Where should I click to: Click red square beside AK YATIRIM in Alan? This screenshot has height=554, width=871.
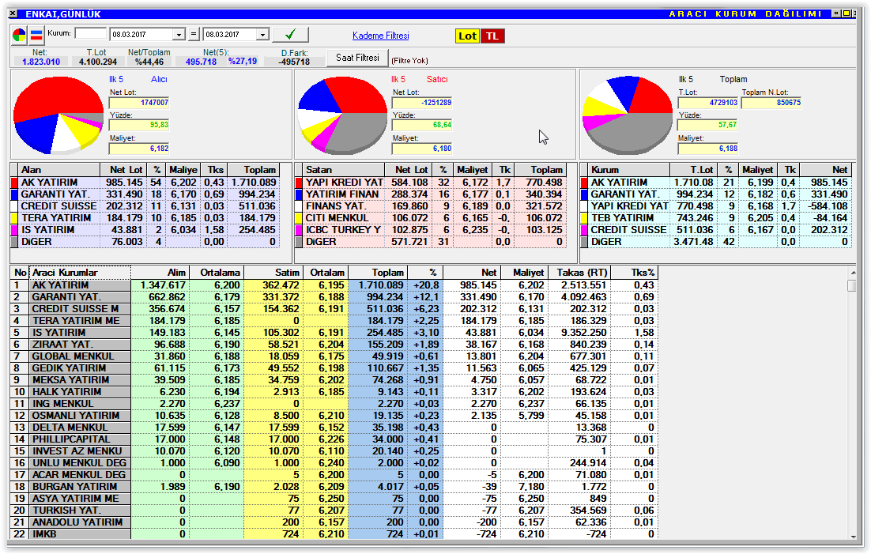point(14,183)
